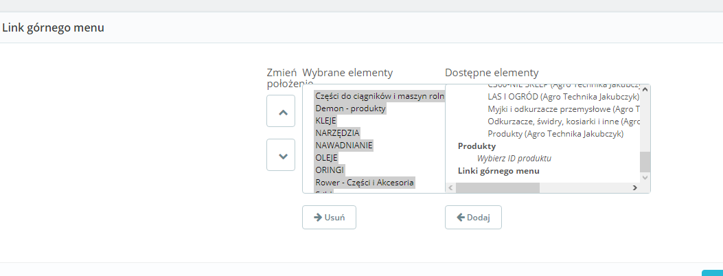Pick 'Odkurzacze, świdry, kosiarki i inne' option

point(563,122)
